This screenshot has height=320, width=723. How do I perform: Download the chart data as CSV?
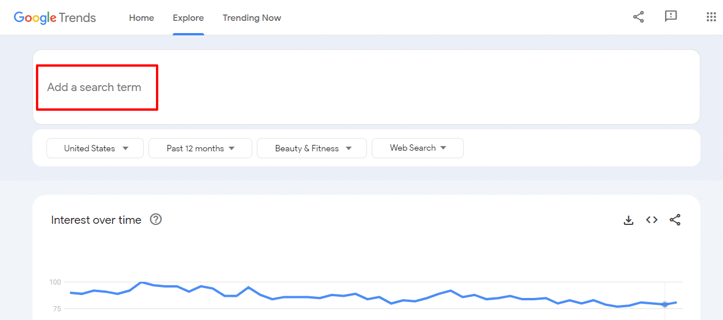(628, 220)
